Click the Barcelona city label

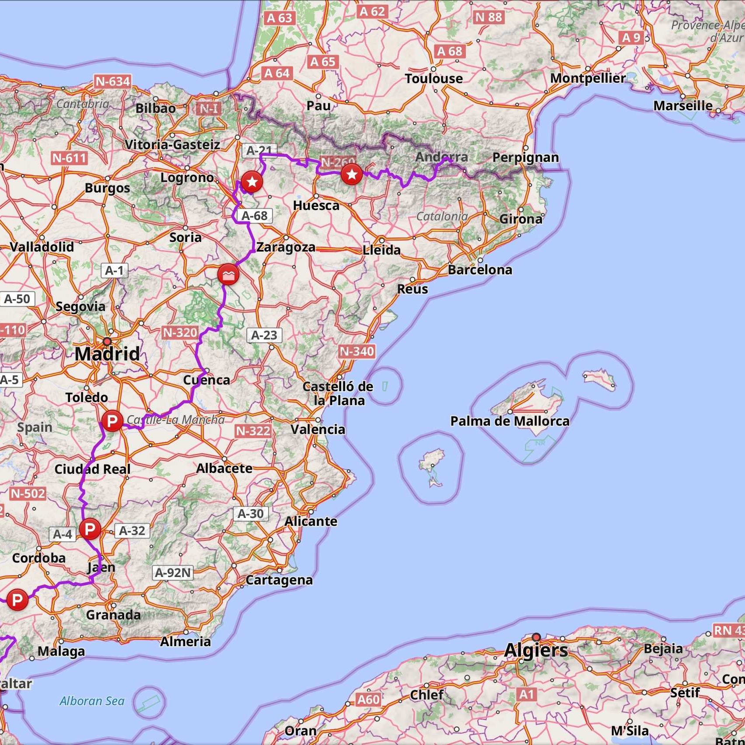(480, 269)
